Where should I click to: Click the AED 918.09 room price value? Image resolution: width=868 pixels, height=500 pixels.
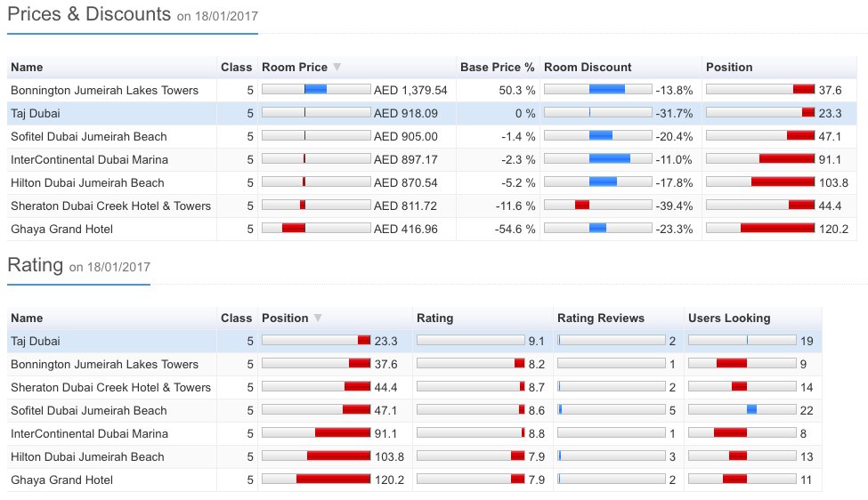point(405,113)
